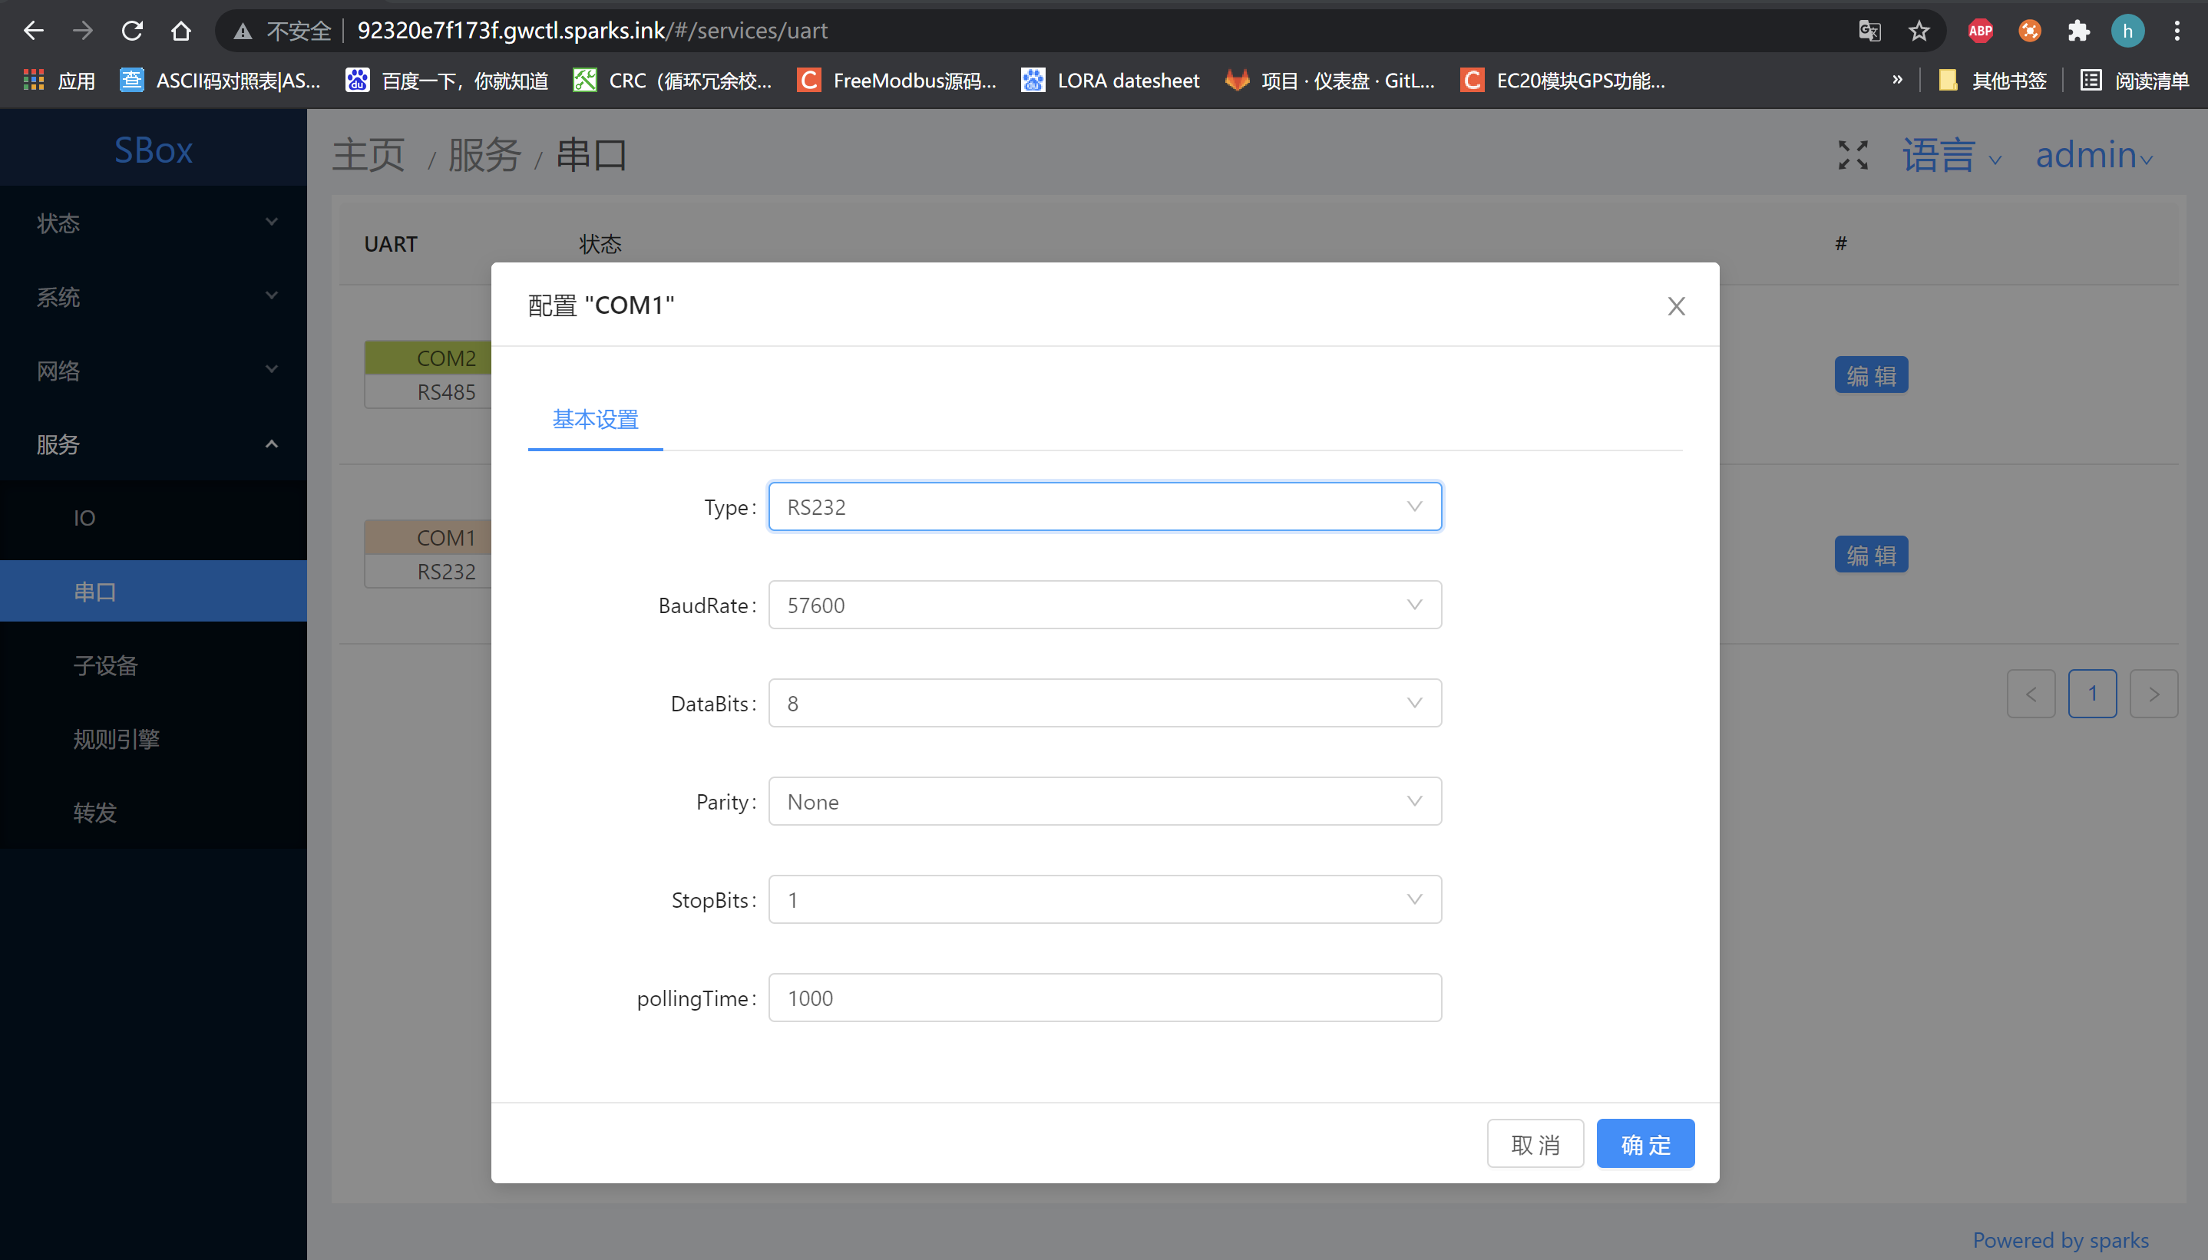This screenshot has width=2208, height=1260.
Task: Open the Type dropdown showing RS232
Action: pos(1105,507)
